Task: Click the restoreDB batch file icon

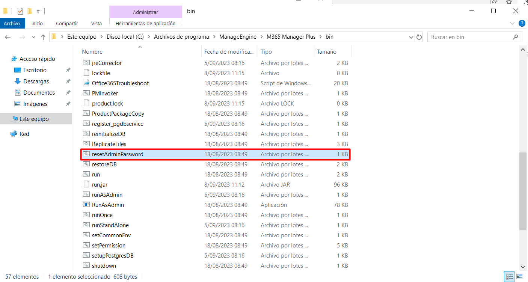Action: pyautogui.click(x=86, y=164)
